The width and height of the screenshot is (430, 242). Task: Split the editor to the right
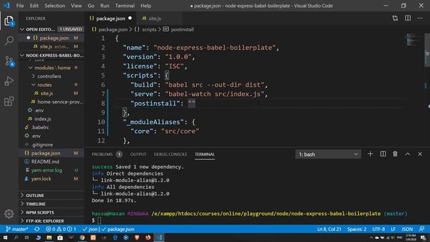point(408,18)
